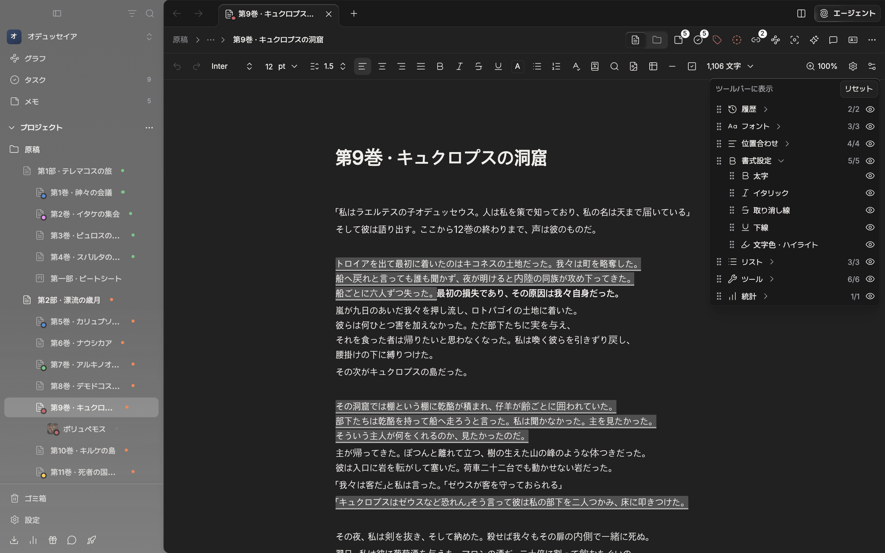Open ポリュペモス character item
The height and width of the screenshot is (553, 885).
click(x=81, y=429)
